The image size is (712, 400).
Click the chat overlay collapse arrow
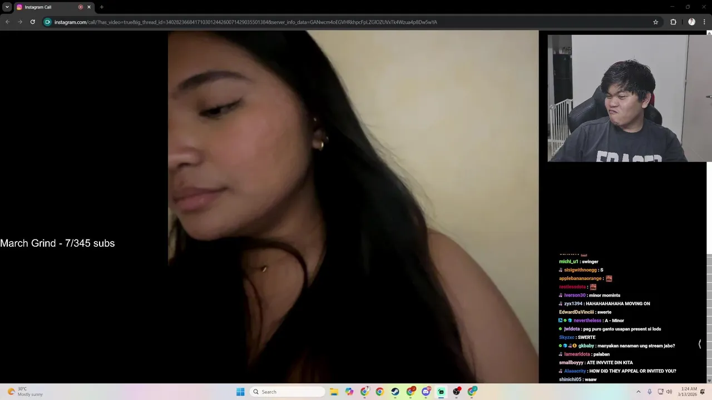[x=700, y=344]
